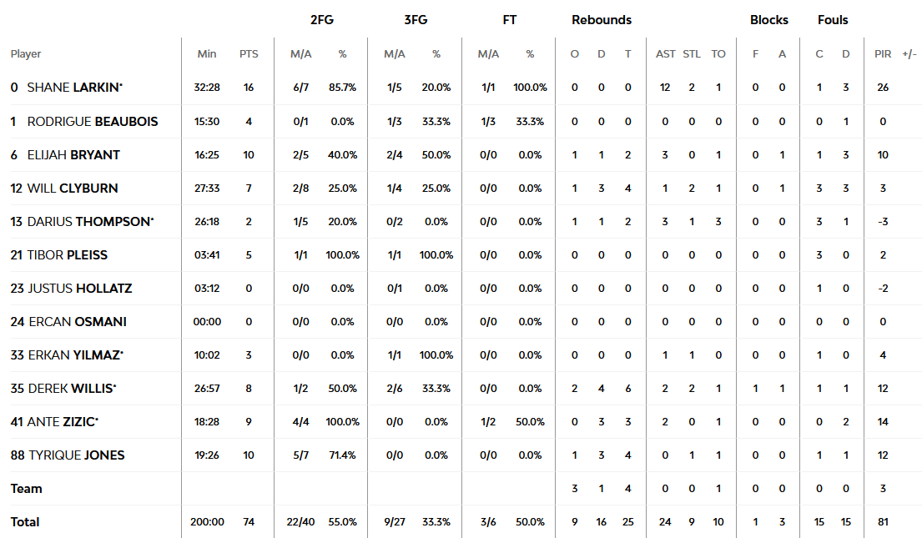
Task: Click the Rodrigue Beaubois player name
Action: coord(92,121)
